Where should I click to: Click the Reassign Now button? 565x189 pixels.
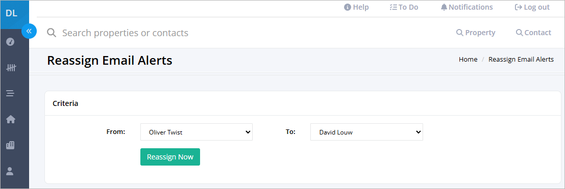pos(170,157)
